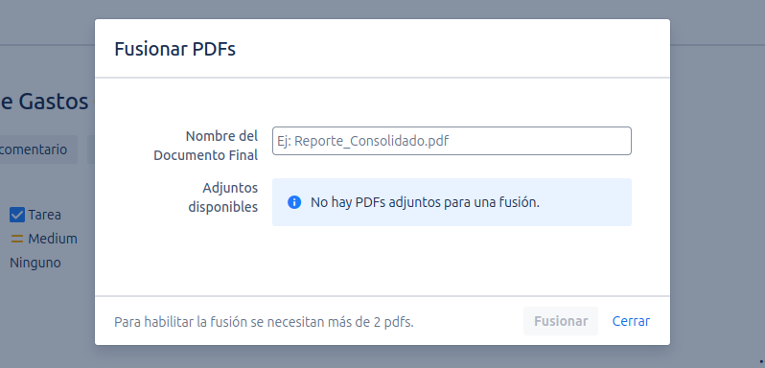765x368 pixels.
Task: Click the disabled Fusionar button
Action: [x=561, y=321]
